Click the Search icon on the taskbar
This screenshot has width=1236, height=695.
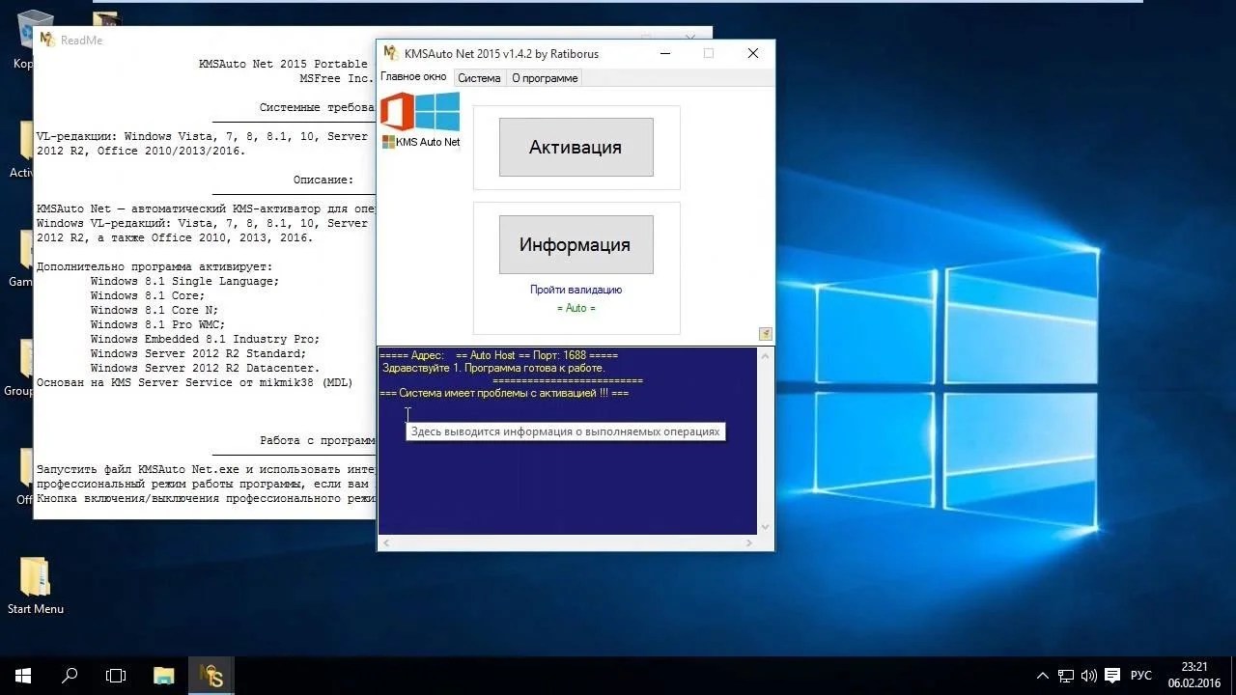(68, 675)
